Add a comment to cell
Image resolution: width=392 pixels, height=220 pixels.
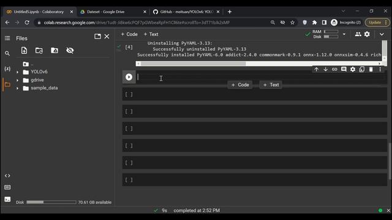[x=344, y=69]
